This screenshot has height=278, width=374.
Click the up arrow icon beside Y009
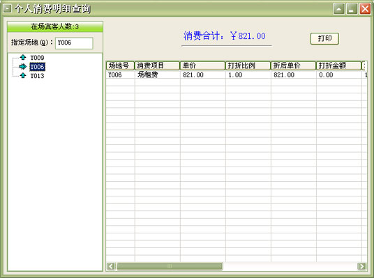coord(23,57)
